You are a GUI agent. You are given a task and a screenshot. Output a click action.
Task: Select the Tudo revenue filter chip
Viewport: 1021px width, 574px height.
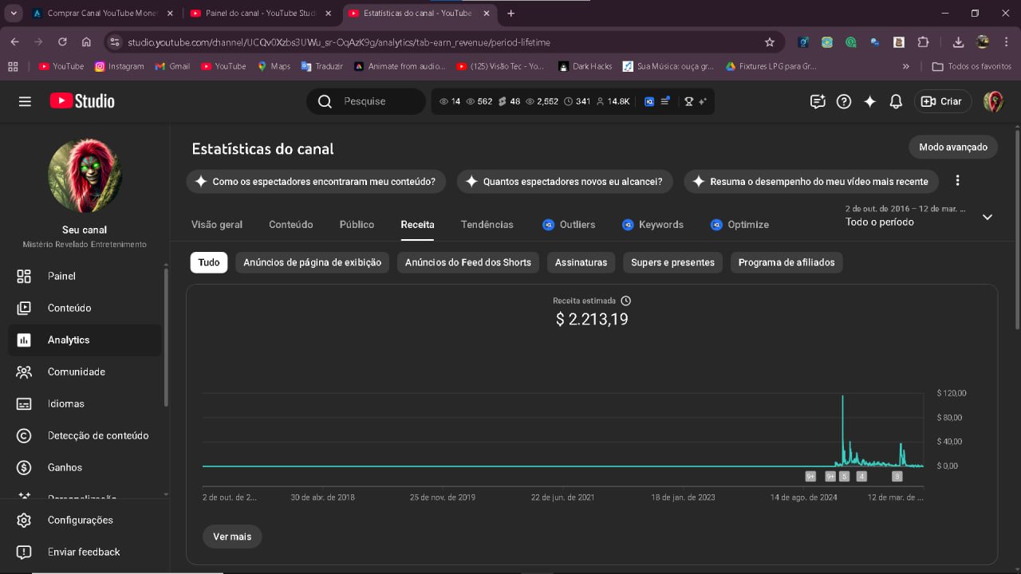(x=209, y=262)
